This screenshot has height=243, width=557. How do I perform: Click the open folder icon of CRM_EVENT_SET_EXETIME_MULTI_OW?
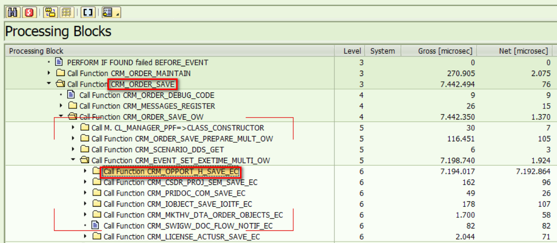pyautogui.click(x=85, y=160)
